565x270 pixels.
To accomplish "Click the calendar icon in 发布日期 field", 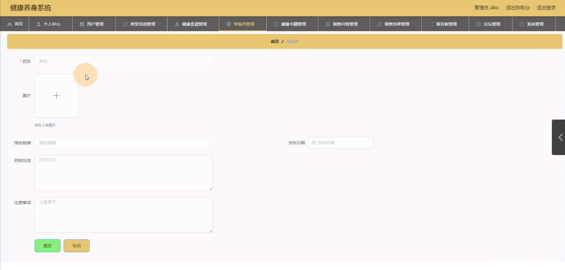I will click(314, 143).
